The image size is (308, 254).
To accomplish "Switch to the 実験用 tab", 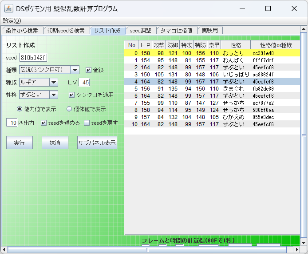I will click(210, 31).
